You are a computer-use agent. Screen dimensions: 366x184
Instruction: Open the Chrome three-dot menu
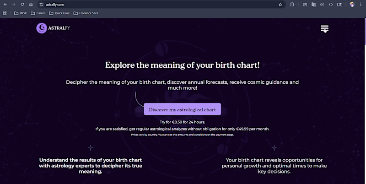361,5
